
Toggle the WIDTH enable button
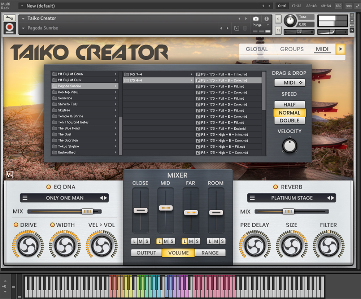(52, 225)
